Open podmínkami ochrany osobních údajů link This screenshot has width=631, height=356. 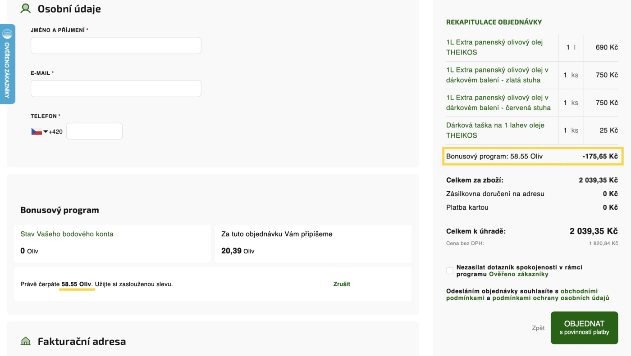pyautogui.click(x=551, y=298)
